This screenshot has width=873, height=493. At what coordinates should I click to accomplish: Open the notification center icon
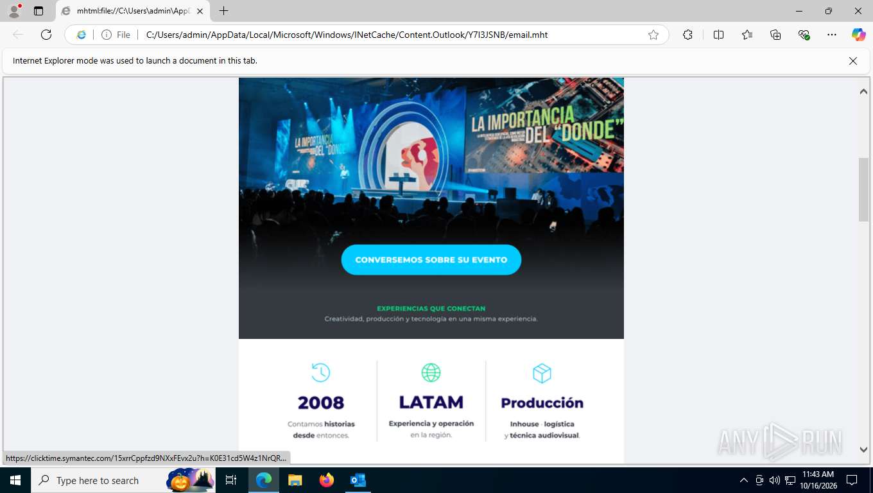pos(852,480)
